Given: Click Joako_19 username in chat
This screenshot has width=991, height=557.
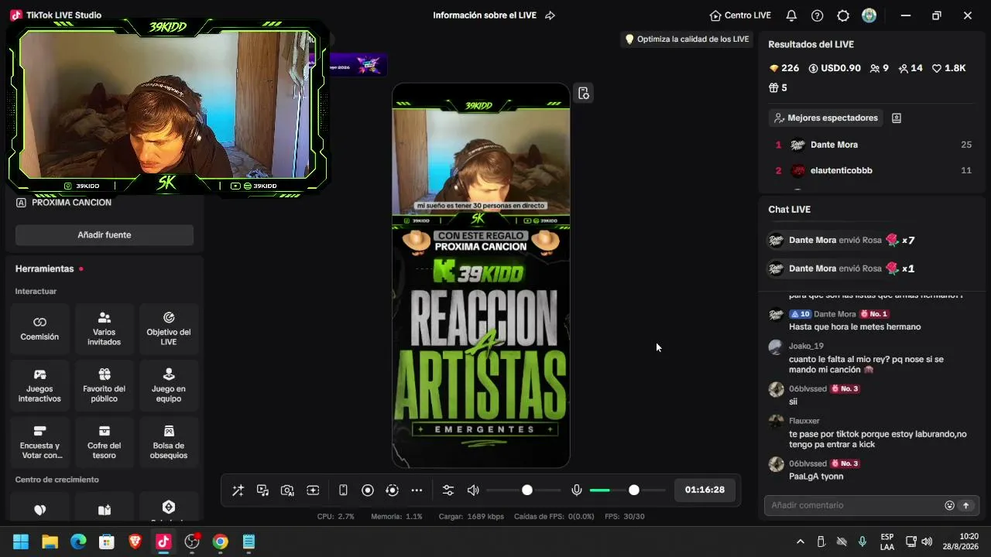Looking at the screenshot, I should tap(806, 346).
